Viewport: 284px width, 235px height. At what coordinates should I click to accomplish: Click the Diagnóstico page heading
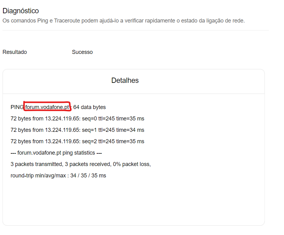[x=21, y=11]
